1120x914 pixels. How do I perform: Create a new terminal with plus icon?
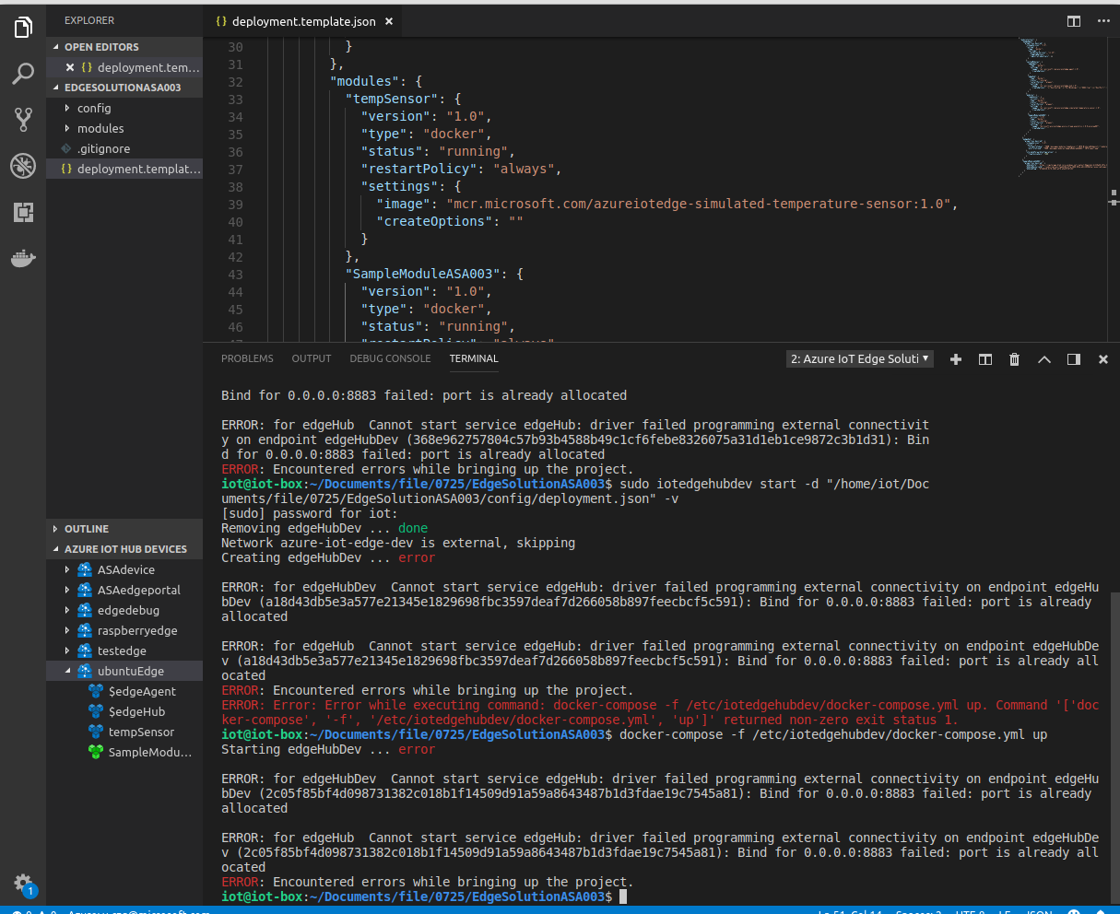(x=956, y=359)
